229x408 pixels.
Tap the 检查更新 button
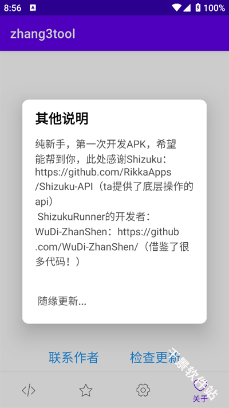click(x=155, y=358)
